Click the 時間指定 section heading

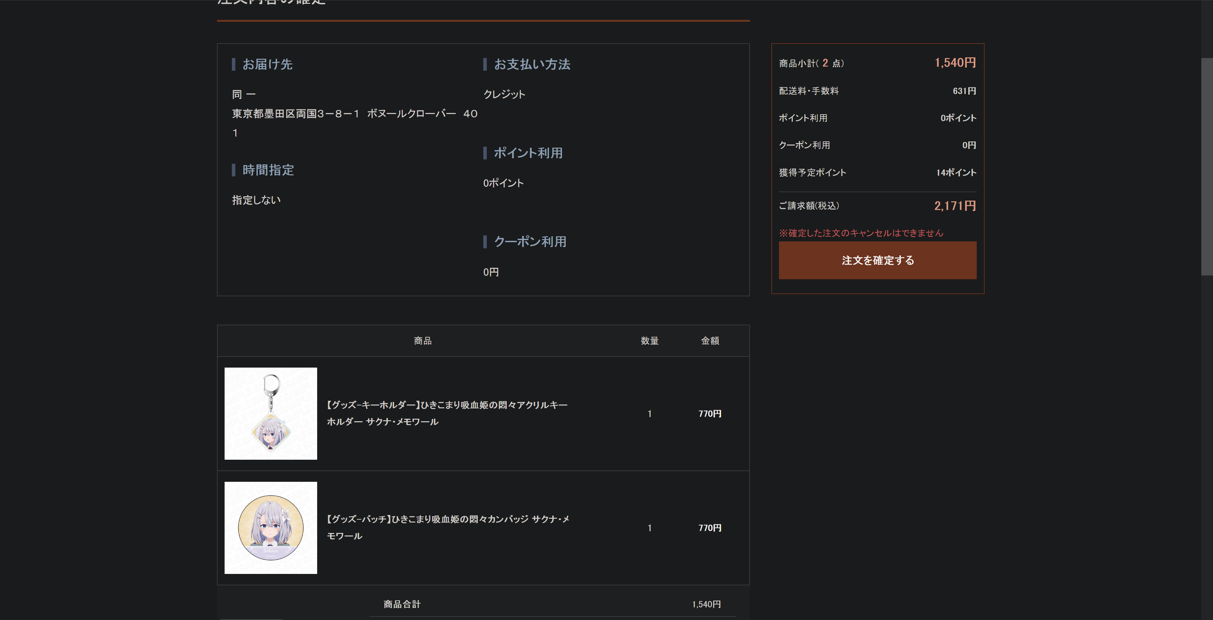point(268,170)
